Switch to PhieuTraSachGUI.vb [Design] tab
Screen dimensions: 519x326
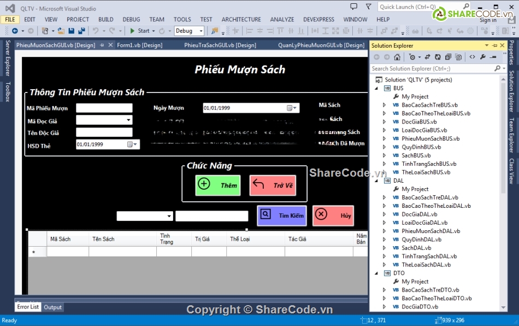tap(220, 45)
